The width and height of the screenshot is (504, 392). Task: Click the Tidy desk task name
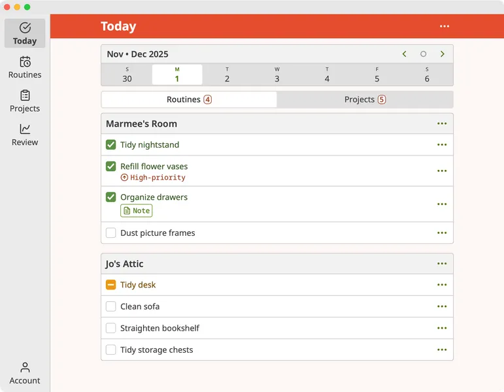click(138, 285)
